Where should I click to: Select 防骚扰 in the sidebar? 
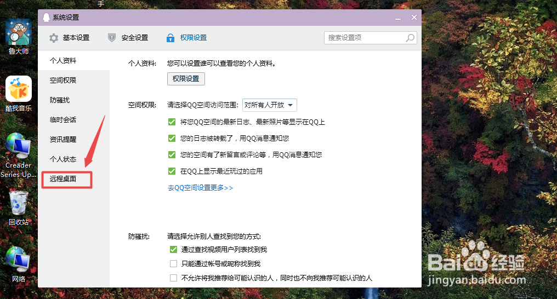(x=74, y=100)
